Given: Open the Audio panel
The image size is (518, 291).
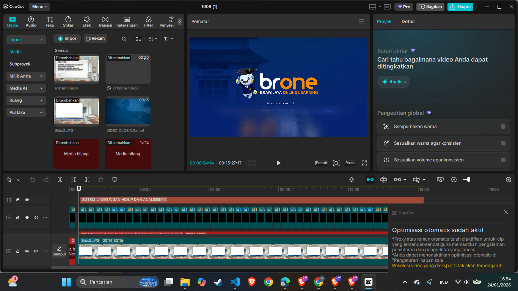Looking at the screenshot, I should tap(31, 22).
